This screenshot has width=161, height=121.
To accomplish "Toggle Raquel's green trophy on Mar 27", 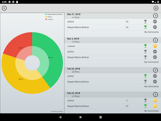I will (x=145, y=27).
